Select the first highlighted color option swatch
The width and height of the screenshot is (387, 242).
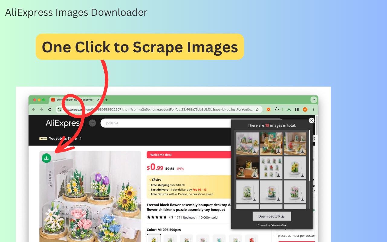[154, 238]
